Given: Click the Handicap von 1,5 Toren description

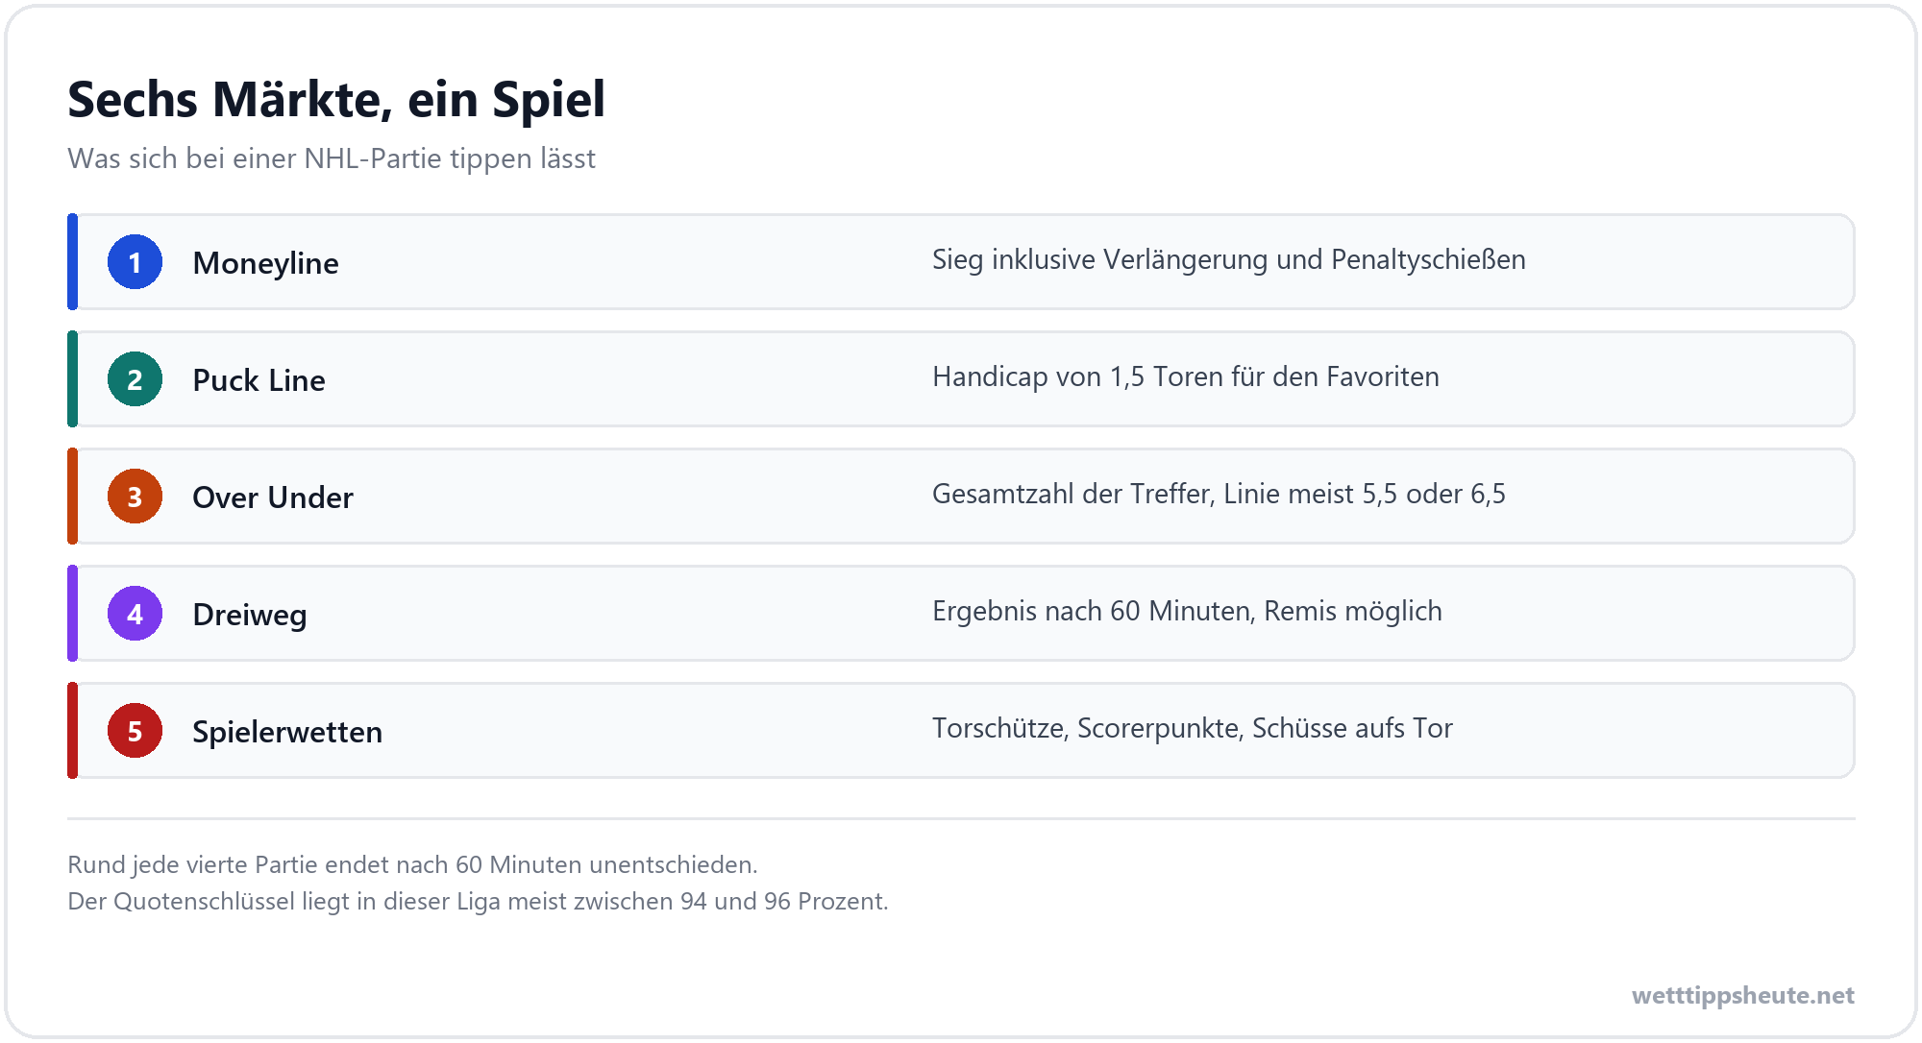Looking at the screenshot, I should 1185,376.
